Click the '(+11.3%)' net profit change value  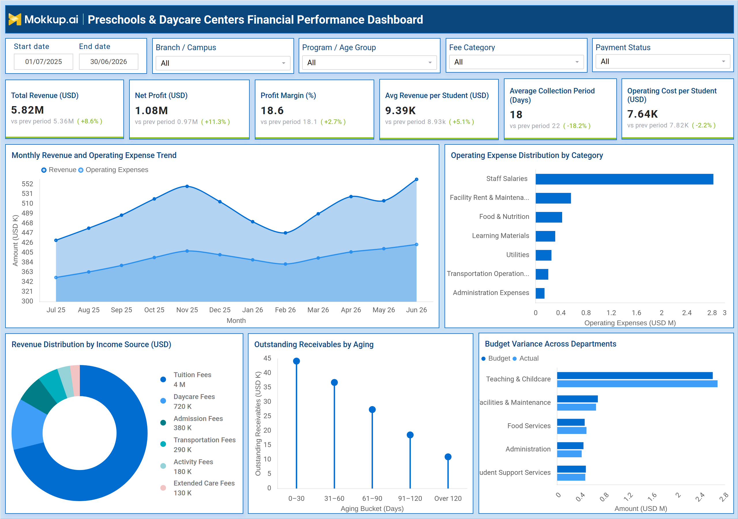click(x=215, y=122)
